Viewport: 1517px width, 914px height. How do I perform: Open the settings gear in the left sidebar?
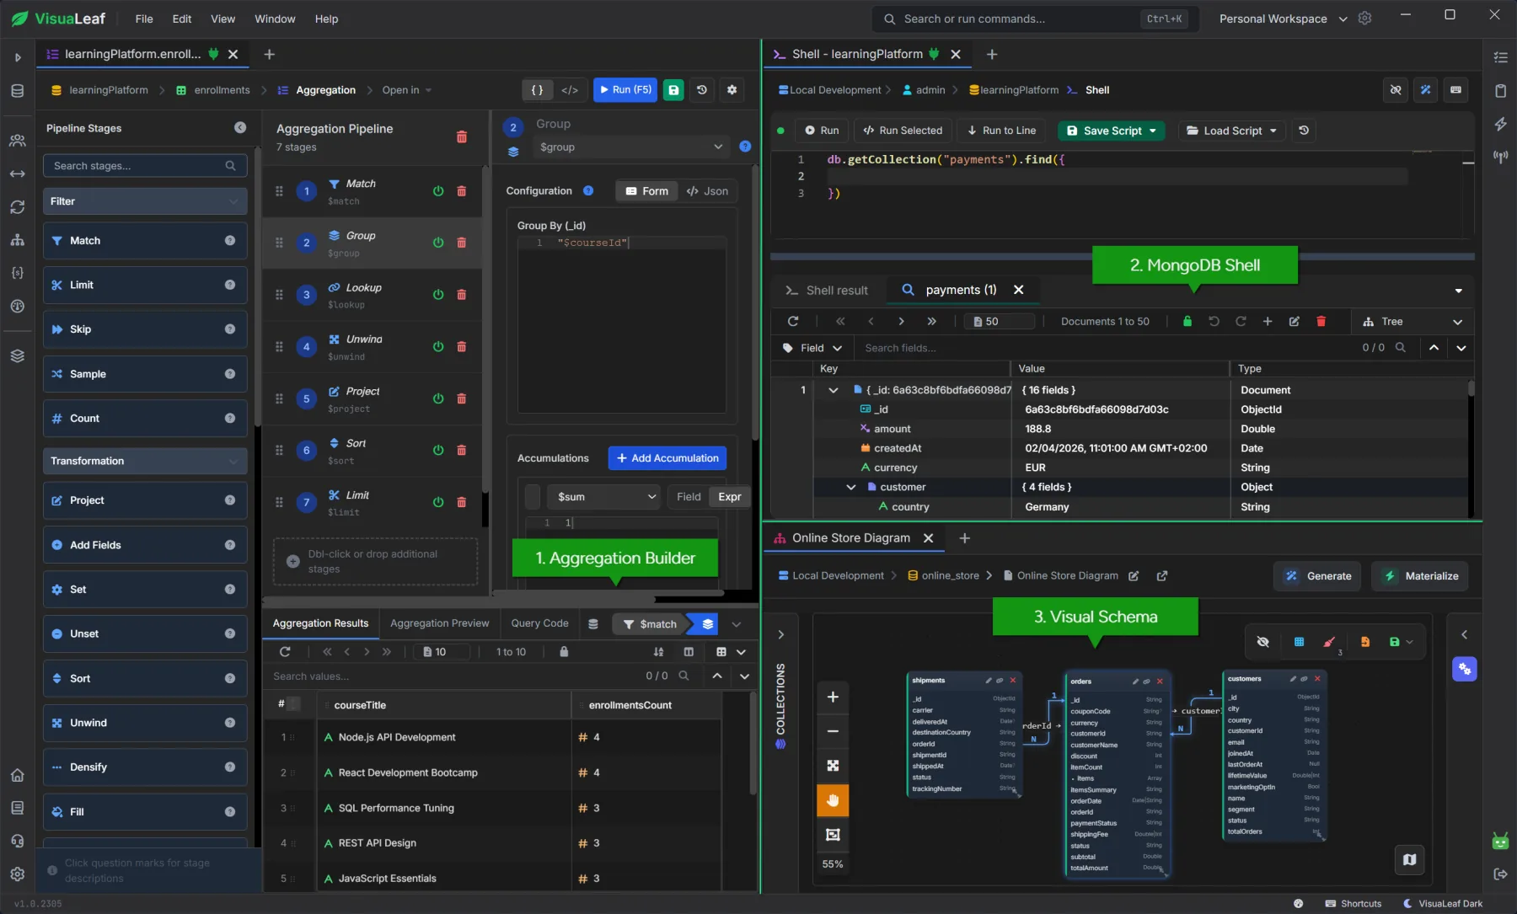click(17, 874)
